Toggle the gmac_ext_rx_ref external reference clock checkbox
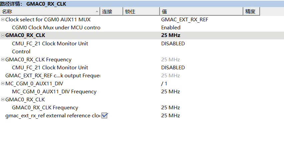 tap(104, 116)
